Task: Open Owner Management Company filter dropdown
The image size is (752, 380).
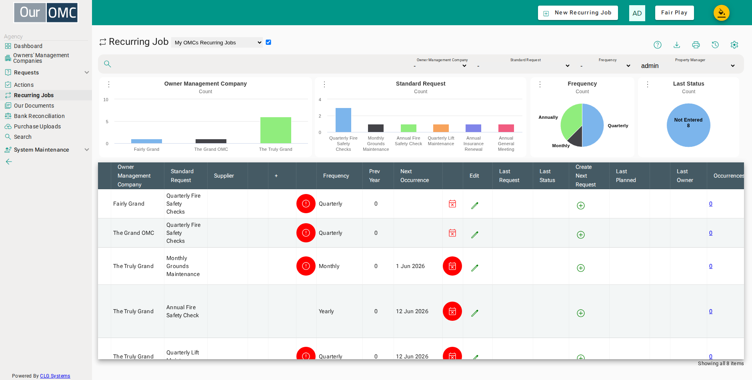Action: click(440, 66)
